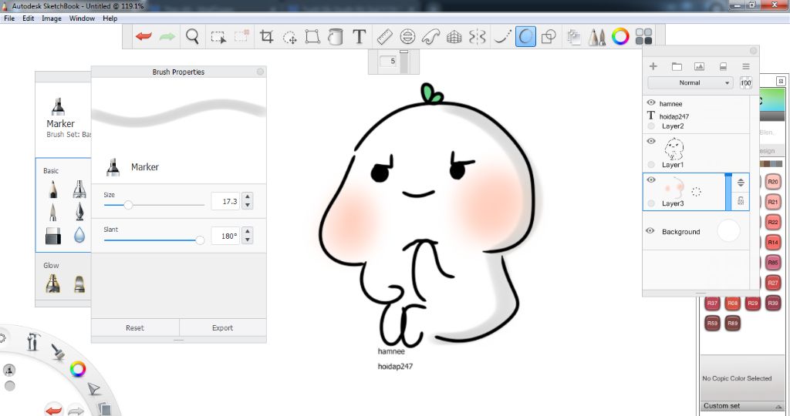Pick the water drop blender brush
The image size is (790, 416).
(x=79, y=235)
